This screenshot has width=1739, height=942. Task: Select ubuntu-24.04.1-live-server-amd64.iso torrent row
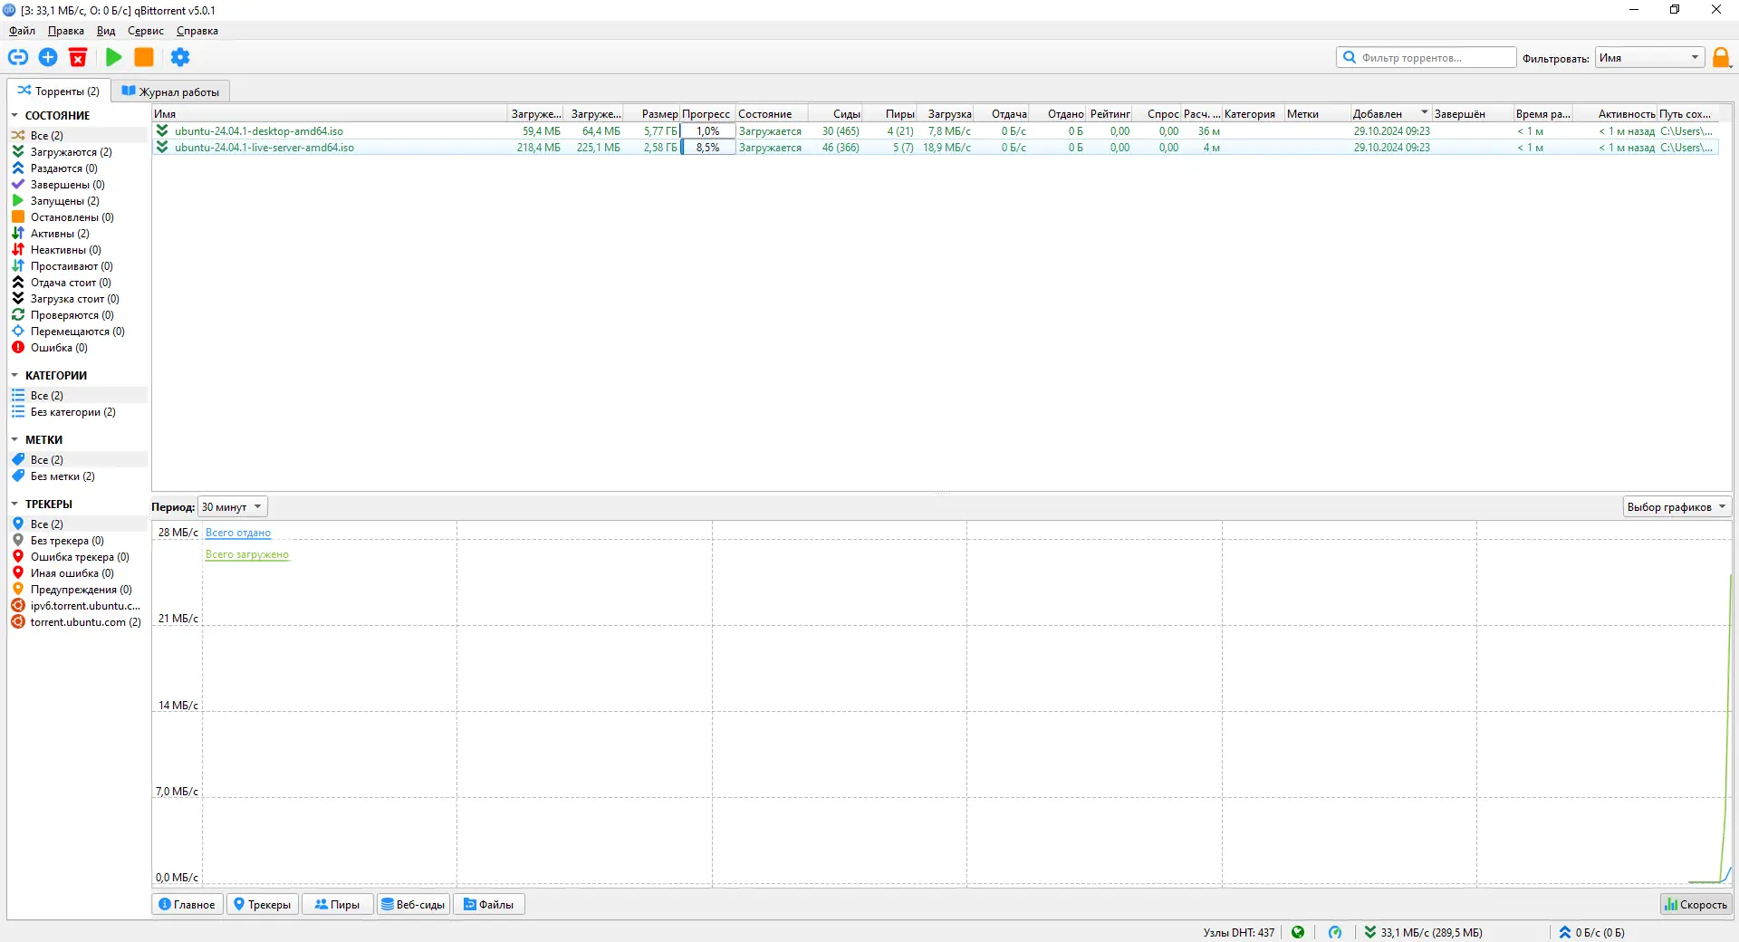click(x=935, y=148)
